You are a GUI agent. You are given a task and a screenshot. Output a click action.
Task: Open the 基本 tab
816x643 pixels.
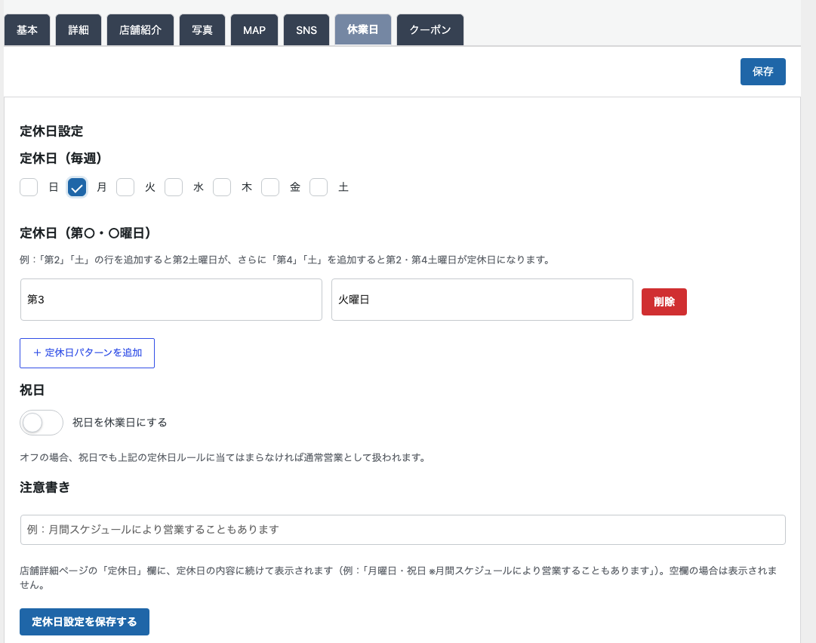[27, 30]
